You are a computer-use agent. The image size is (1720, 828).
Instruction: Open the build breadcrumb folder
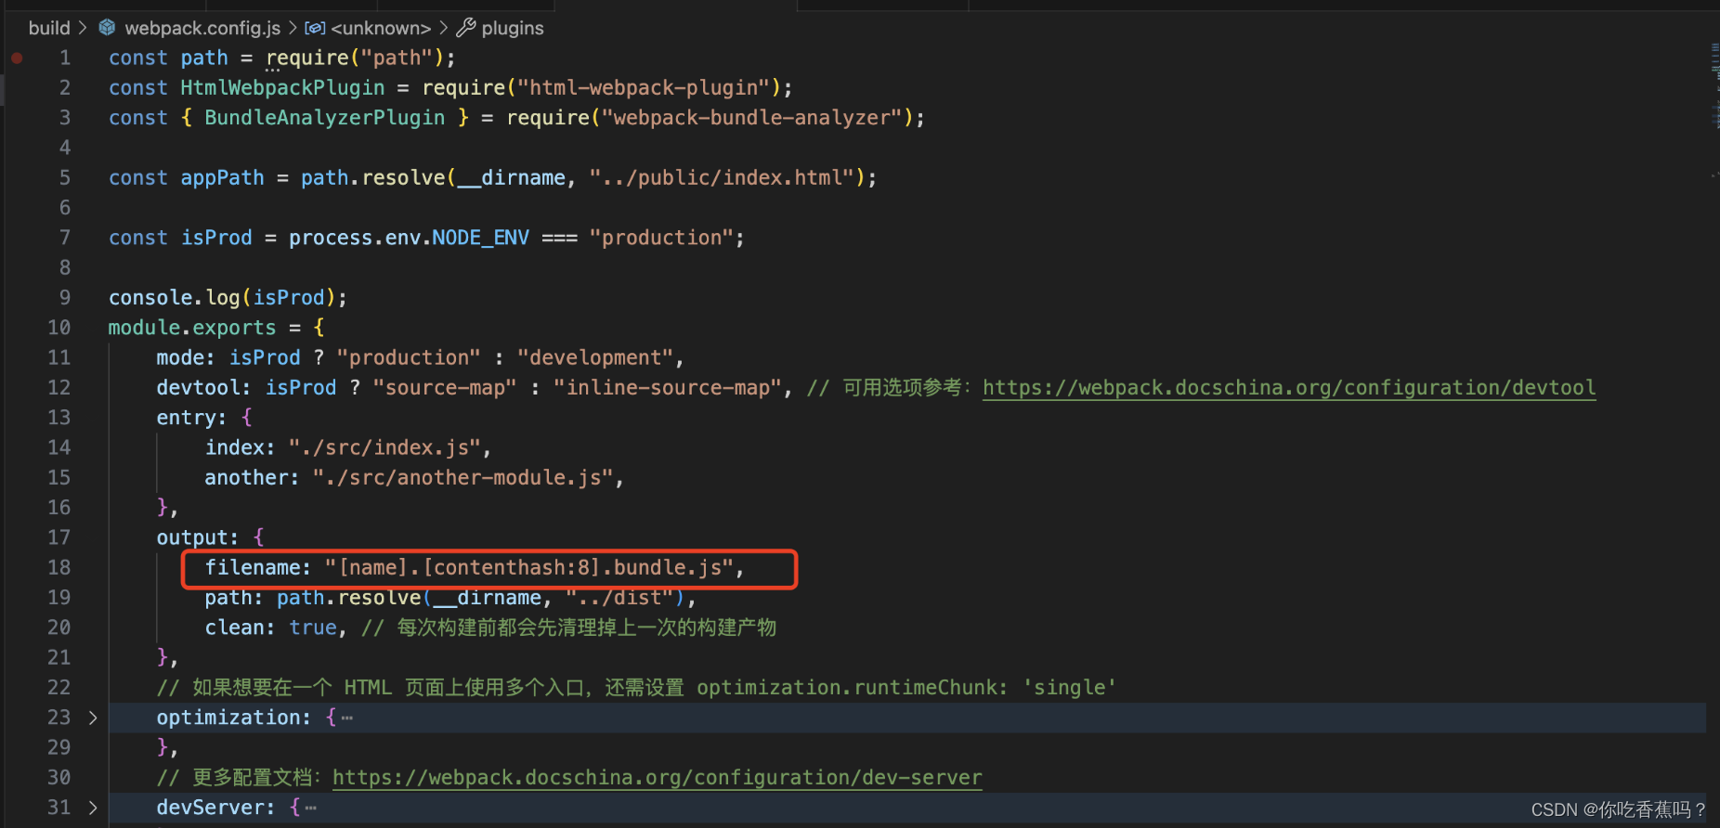(x=49, y=28)
